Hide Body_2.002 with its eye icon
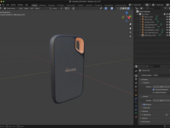The height and width of the screenshot is (128, 170). (167, 17)
